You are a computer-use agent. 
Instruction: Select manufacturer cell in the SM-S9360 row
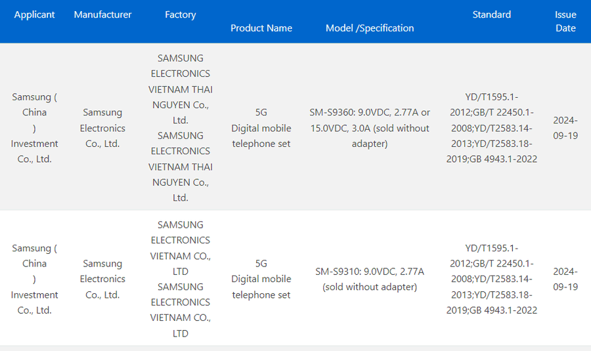pos(102,128)
